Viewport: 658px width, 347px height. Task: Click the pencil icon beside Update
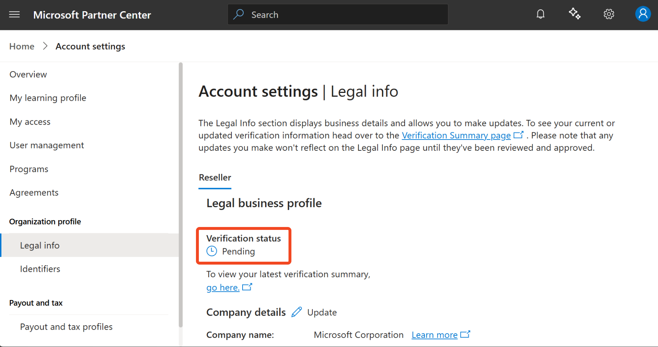(x=296, y=312)
